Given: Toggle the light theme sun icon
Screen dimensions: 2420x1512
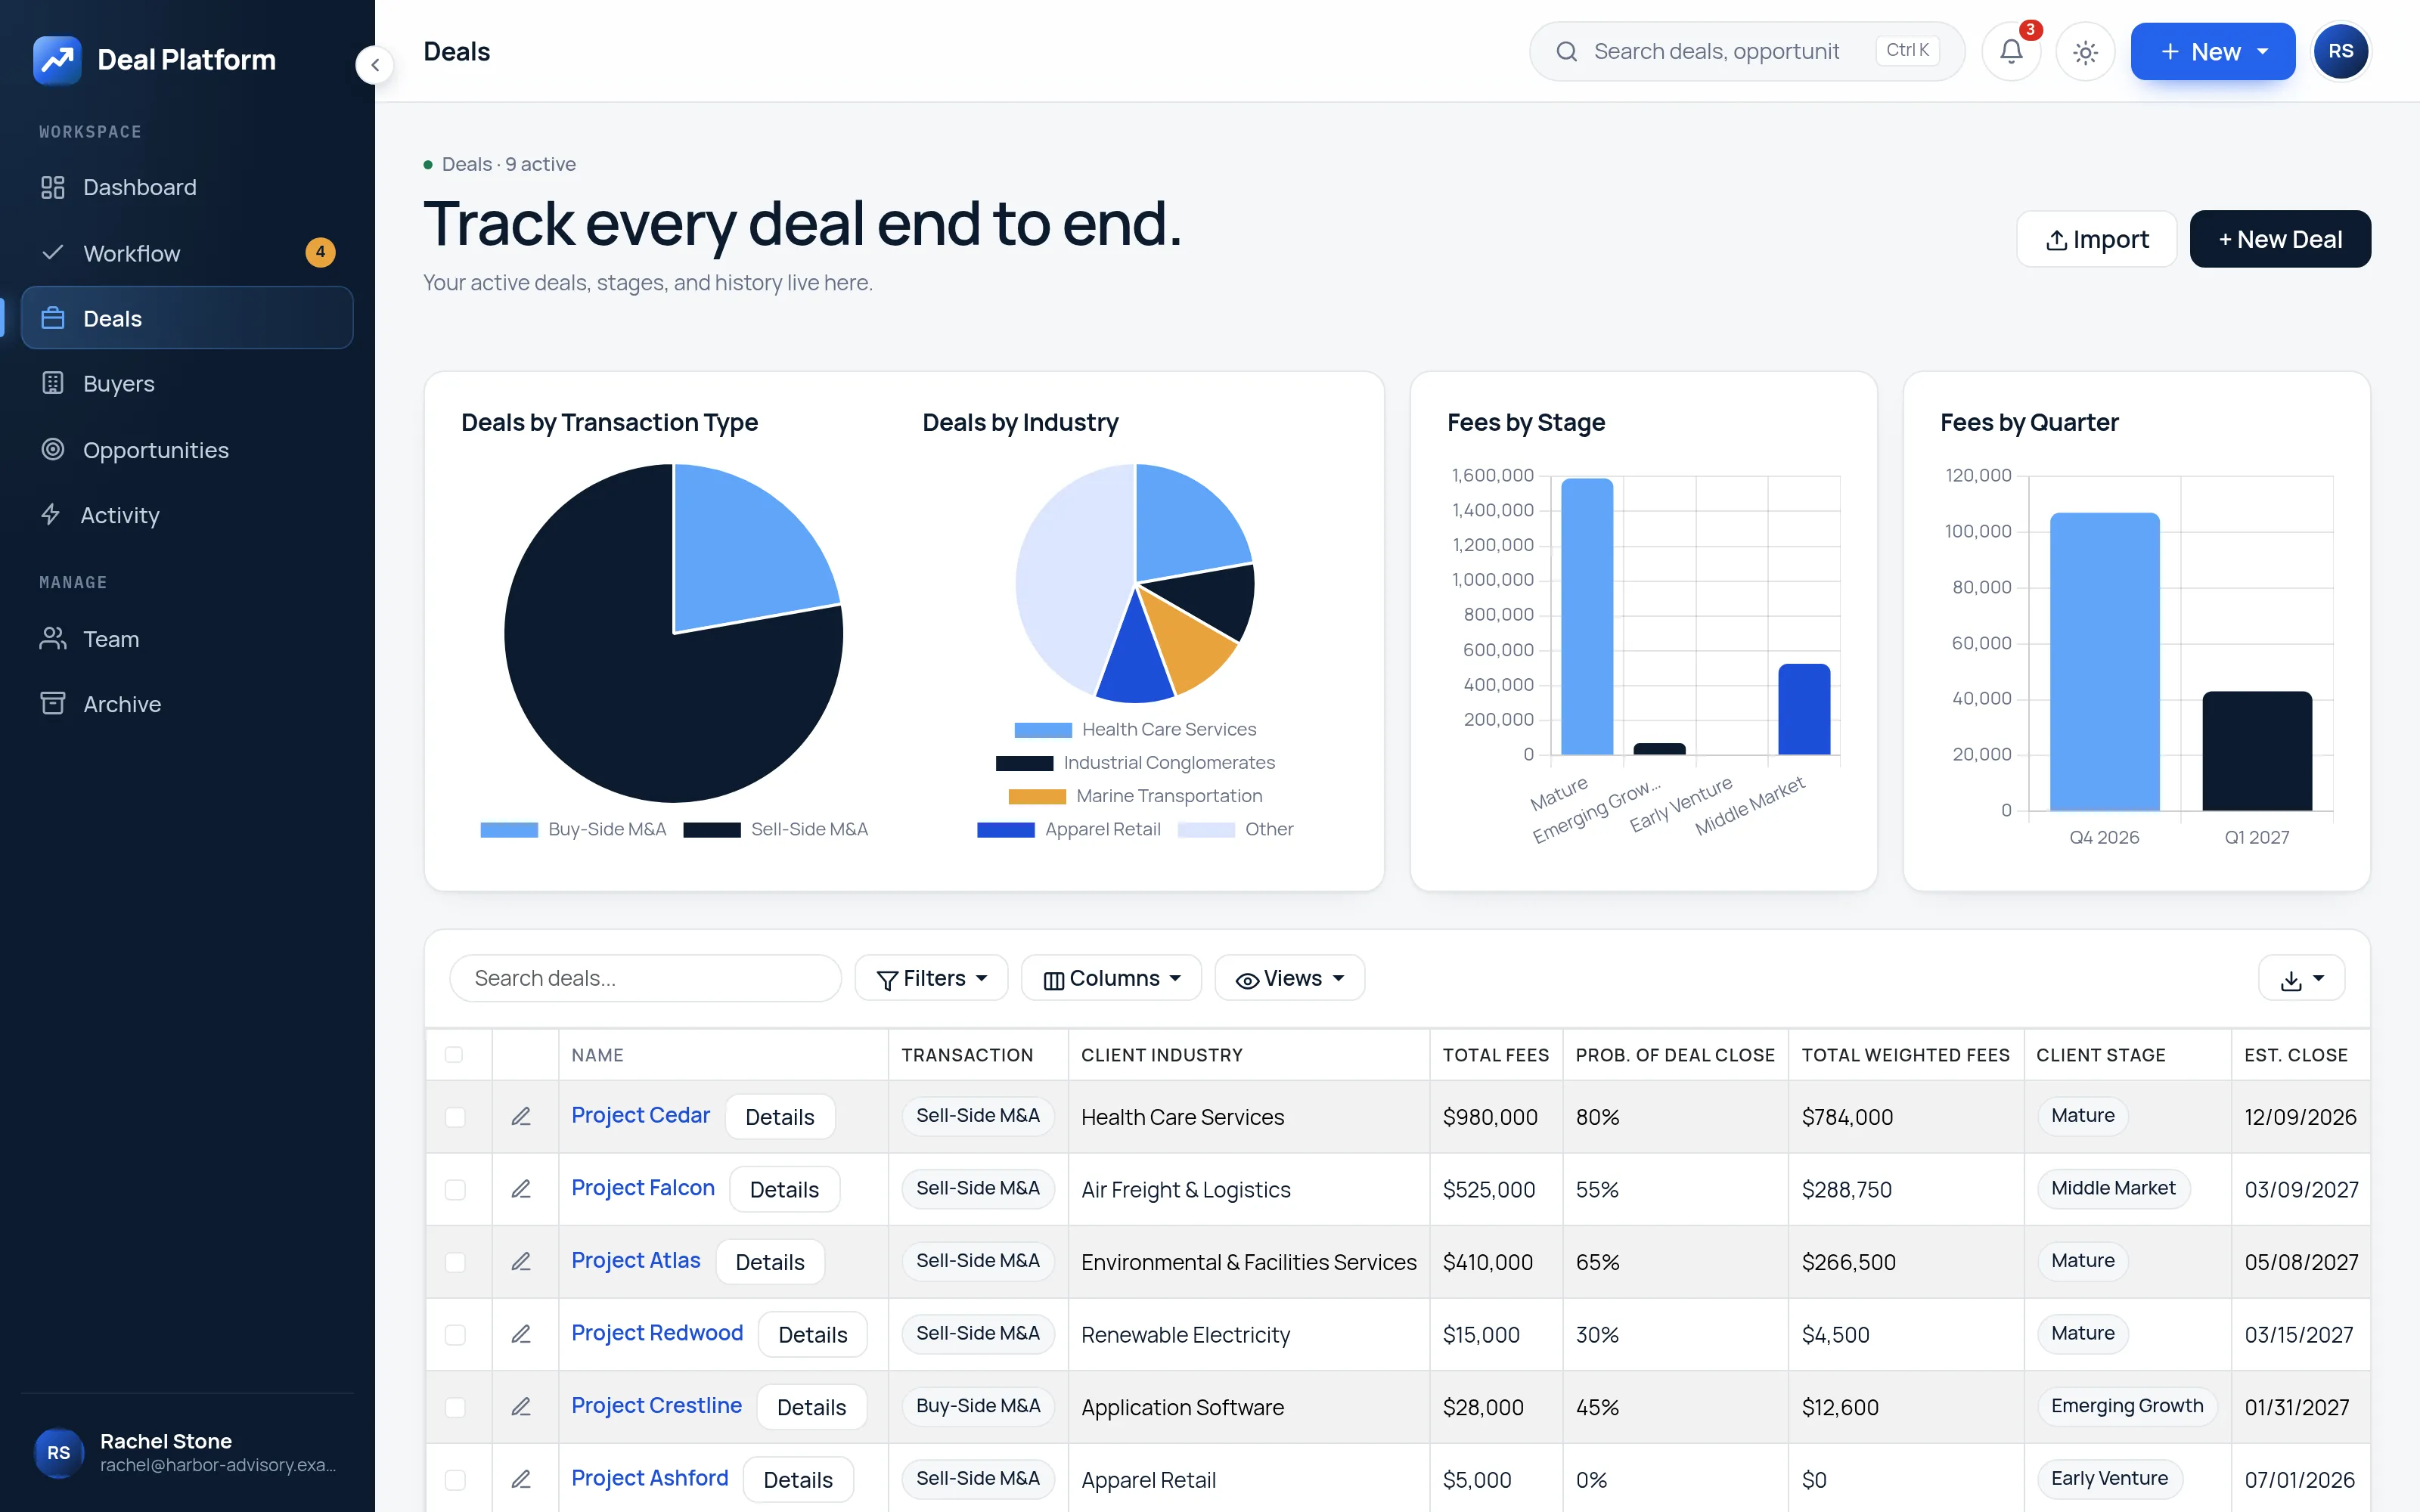Looking at the screenshot, I should pos(2085,52).
